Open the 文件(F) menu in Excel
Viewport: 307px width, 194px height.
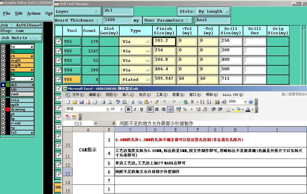click(78, 95)
